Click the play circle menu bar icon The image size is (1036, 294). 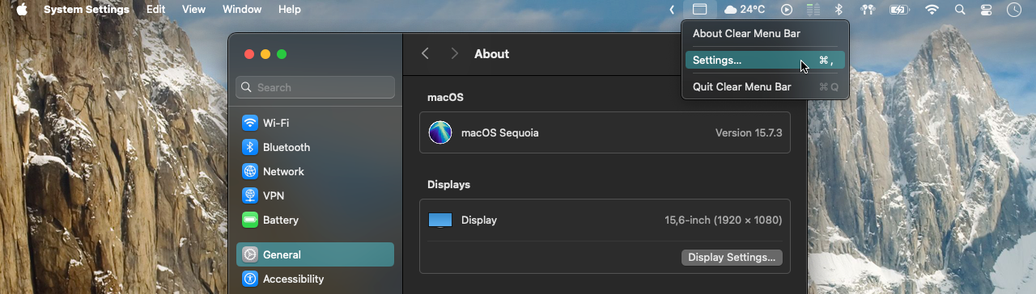tap(787, 10)
